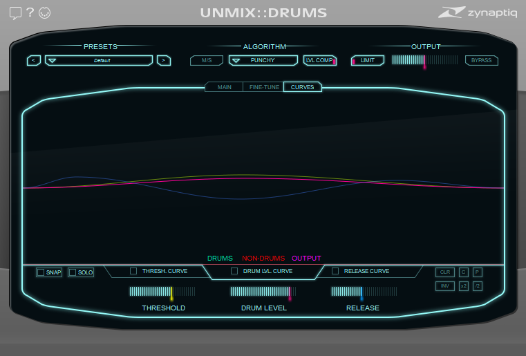Click the C copy curve button
The image size is (526, 356).
click(463, 272)
